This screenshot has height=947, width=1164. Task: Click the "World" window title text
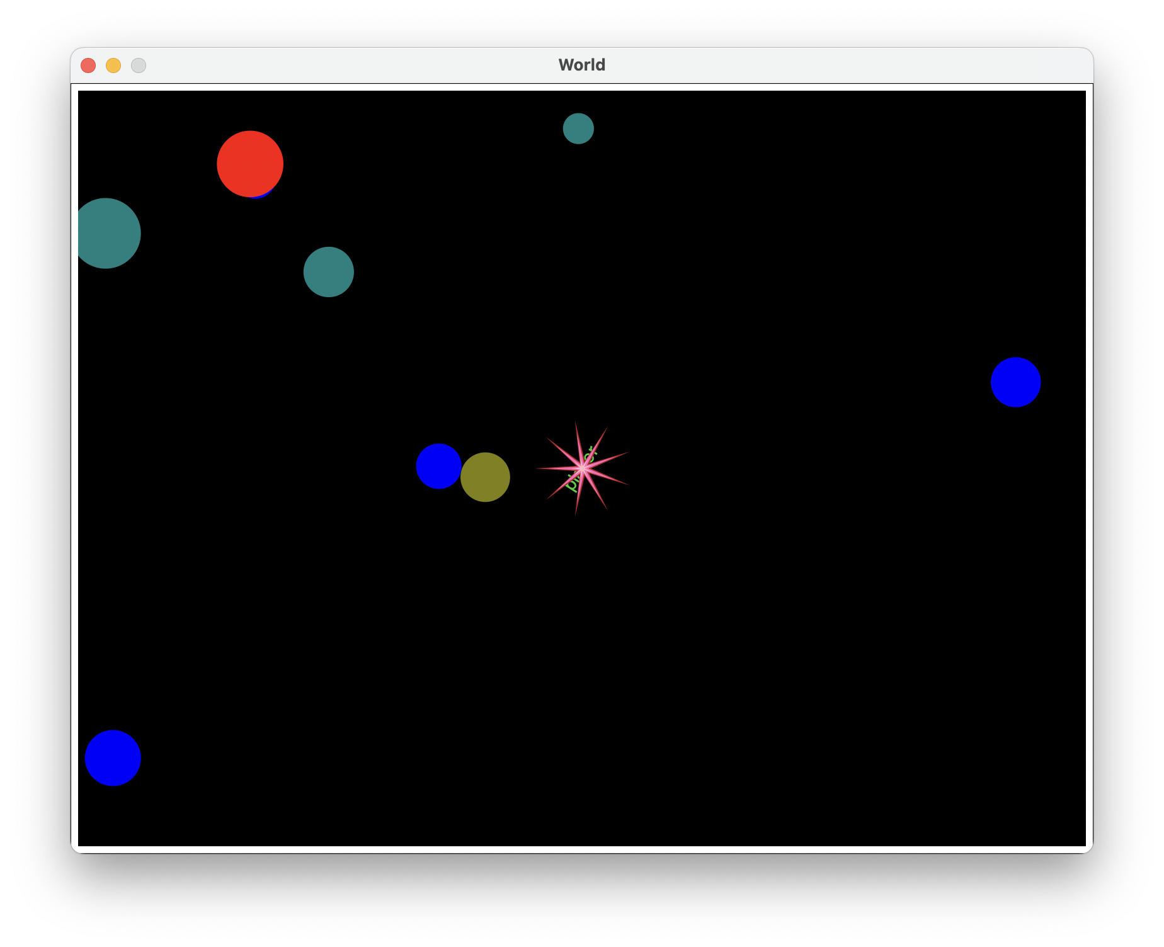tap(581, 65)
